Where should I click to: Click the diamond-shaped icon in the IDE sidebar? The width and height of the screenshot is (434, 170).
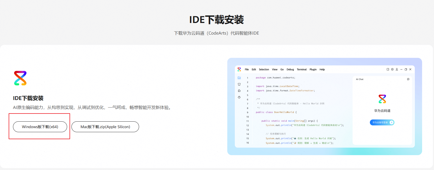click(x=239, y=97)
